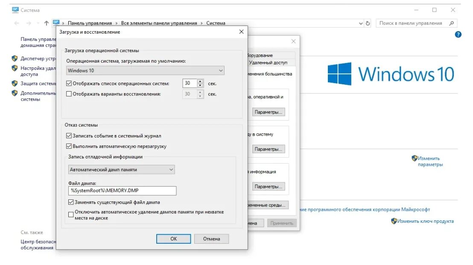Open Microsoft software license terms link
The image size is (473, 265).
(365, 209)
